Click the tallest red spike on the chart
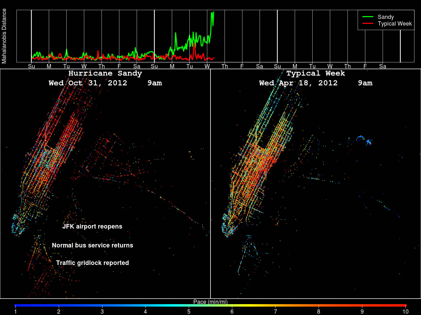The height and width of the screenshot is (315, 421). [x=194, y=44]
